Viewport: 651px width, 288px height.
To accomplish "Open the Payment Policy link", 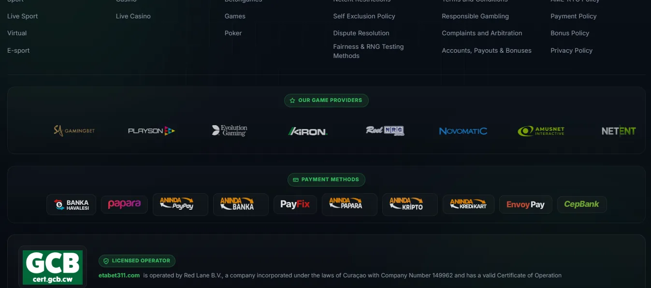I will 574,16.
